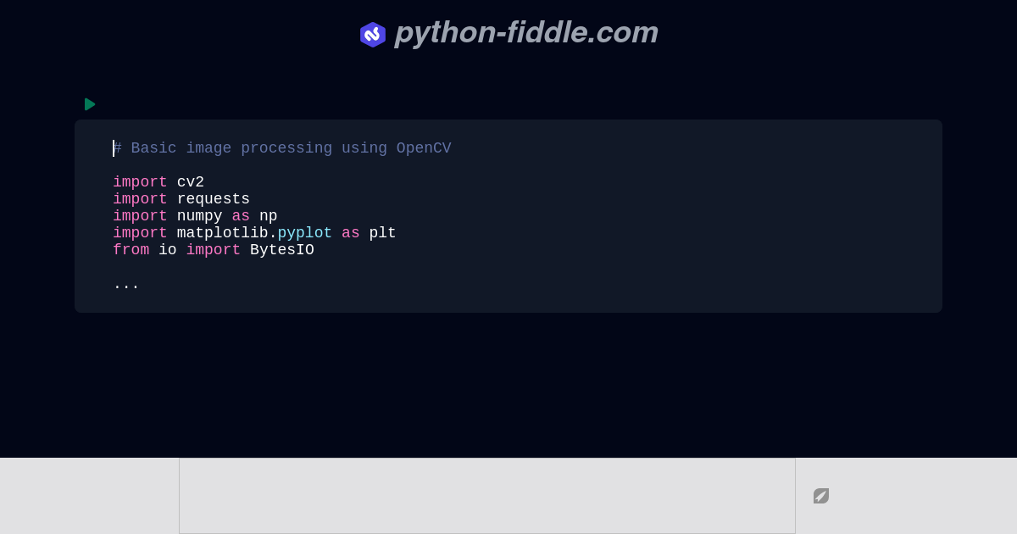Select the numpy import line
1017x534 pixels.
coord(194,216)
